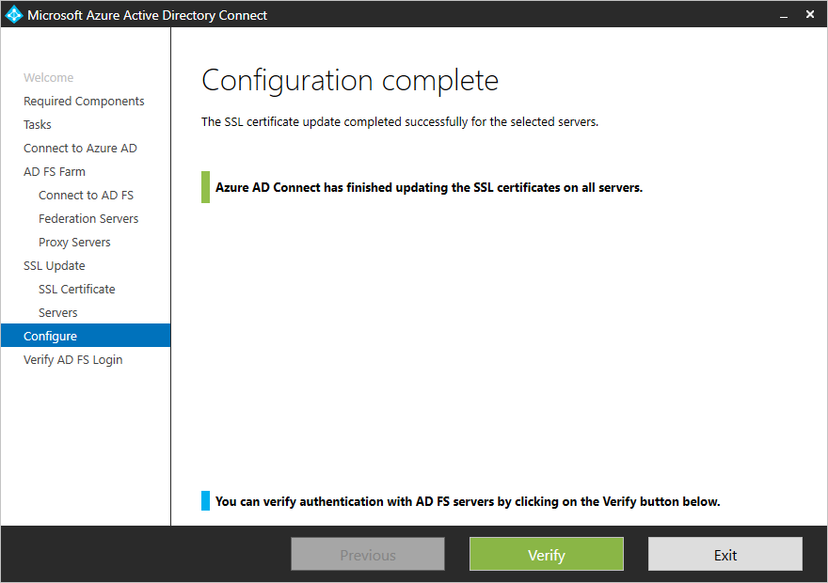Click the greyed-out Previous button
Screen dimensions: 828x583
(x=368, y=554)
